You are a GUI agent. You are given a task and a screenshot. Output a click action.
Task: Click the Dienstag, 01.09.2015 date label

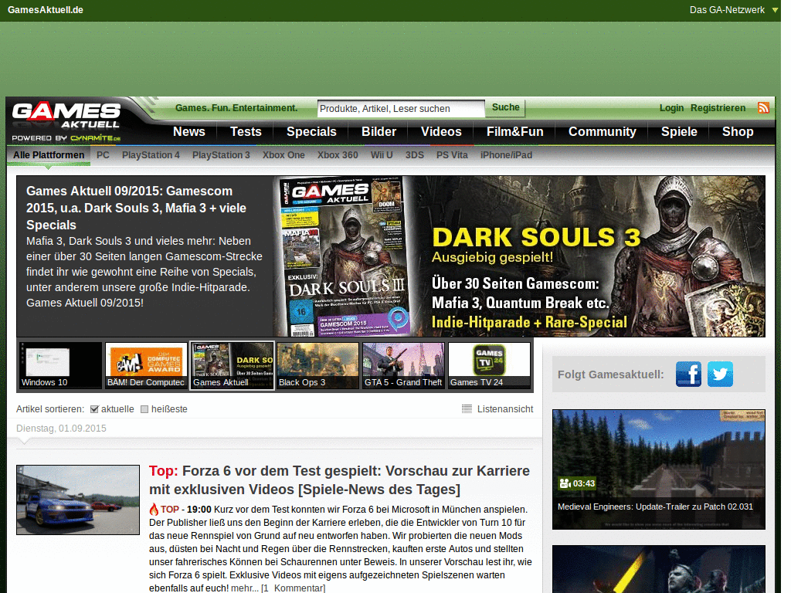[x=61, y=428]
